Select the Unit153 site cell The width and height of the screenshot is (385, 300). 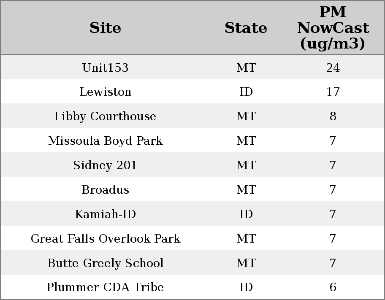[105, 68]
